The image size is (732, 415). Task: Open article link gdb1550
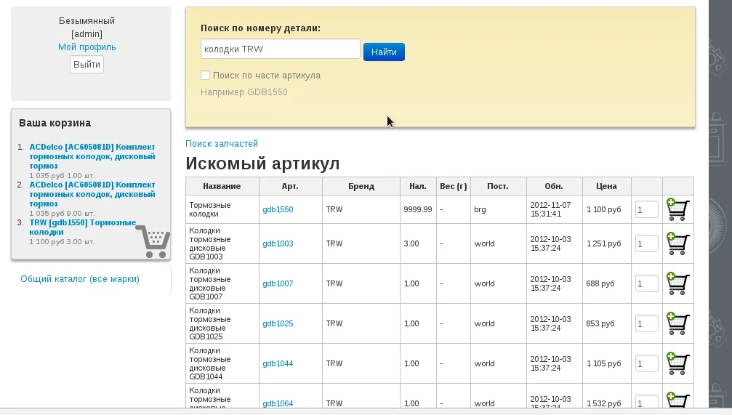click(x=278, y=209)
